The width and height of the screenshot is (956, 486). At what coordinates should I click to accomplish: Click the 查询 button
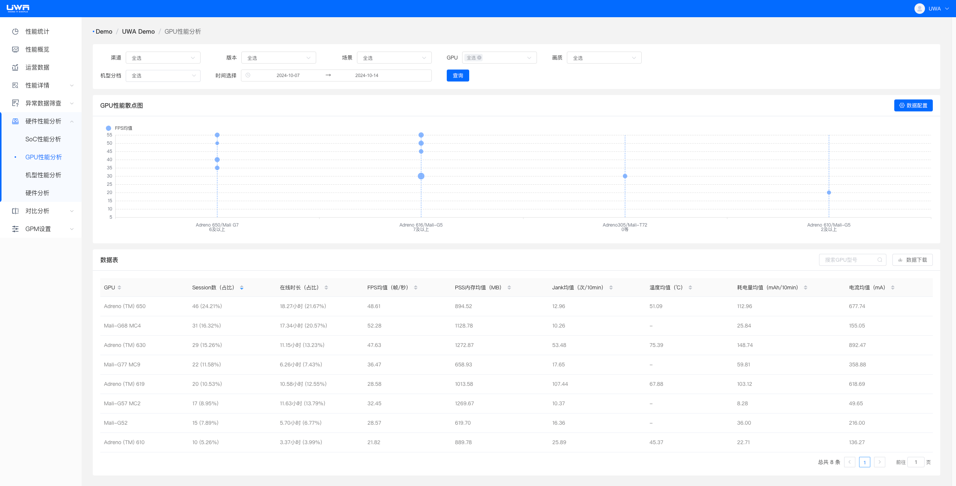(x=458, y=76)
